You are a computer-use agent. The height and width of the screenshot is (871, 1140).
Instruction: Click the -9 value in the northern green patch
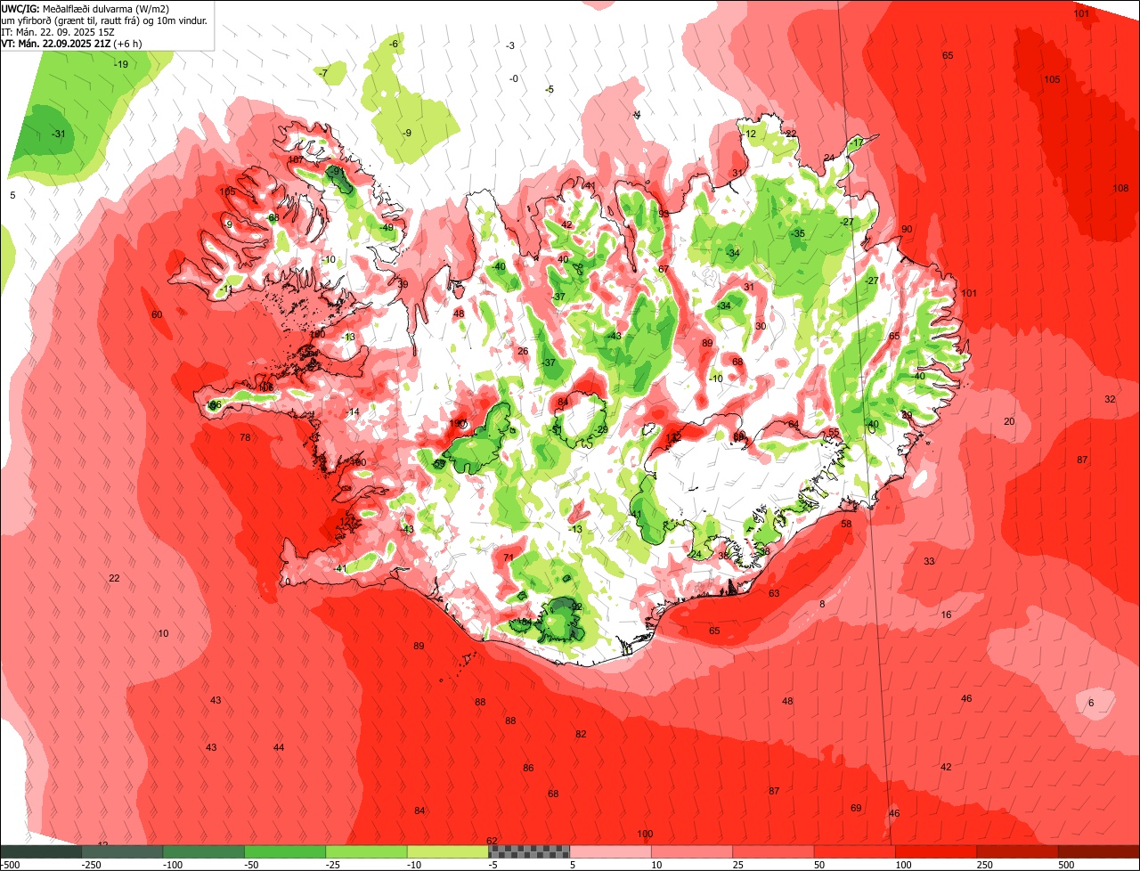click(406, 133)
